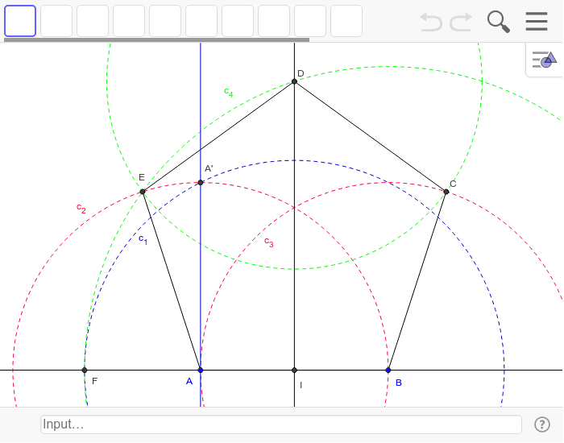This screenshot has width=564, height=443.
Task: Click the label letter F
Action: pyautogui.click(x=94, y=381)
